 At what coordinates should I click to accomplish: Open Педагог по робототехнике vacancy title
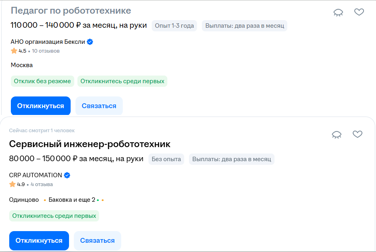point(71,10)
